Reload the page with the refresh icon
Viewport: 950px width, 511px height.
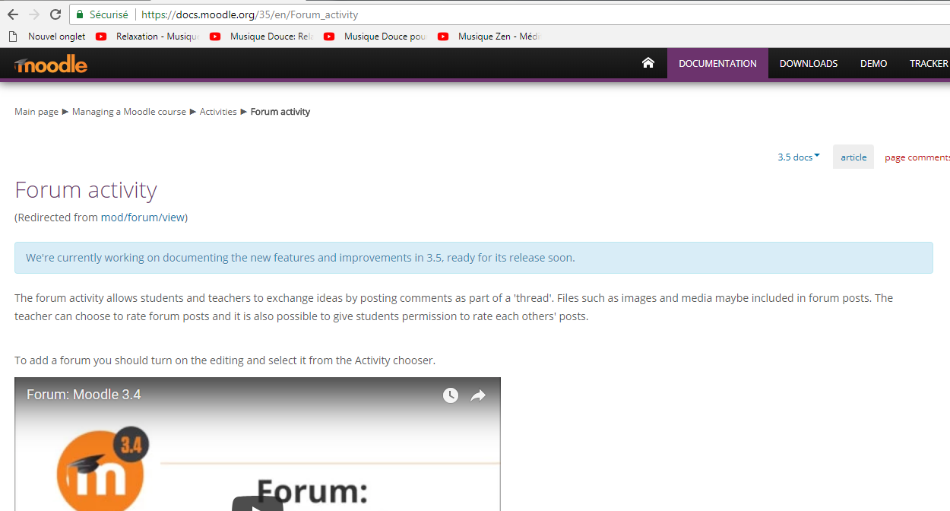point(55,14)
